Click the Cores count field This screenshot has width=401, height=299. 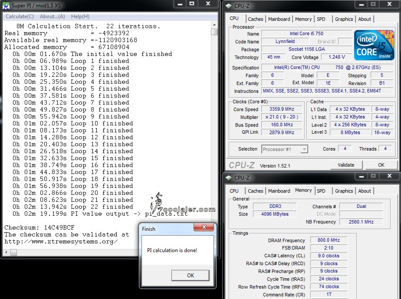point(345,148)
